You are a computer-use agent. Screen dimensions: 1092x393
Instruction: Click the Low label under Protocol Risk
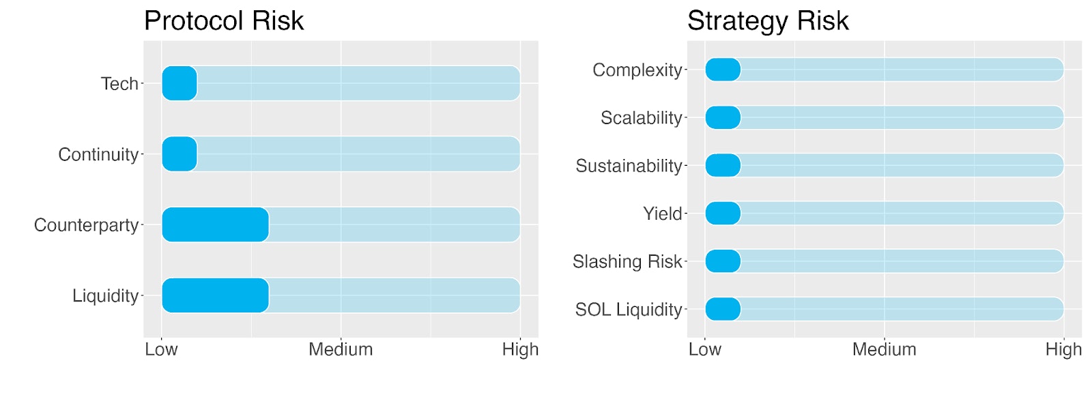(x=161, y=349)
